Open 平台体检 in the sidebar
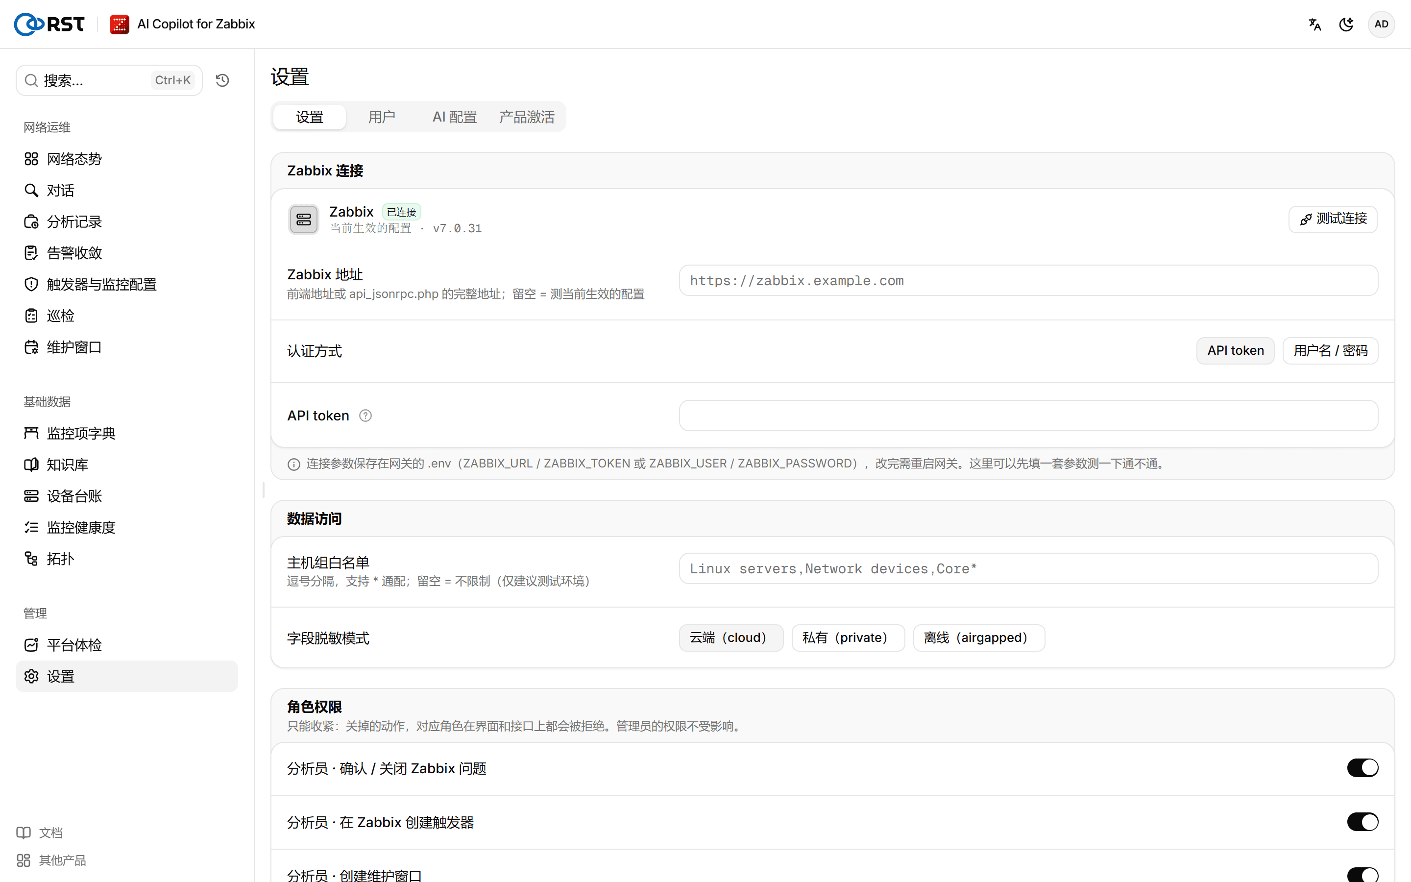This screenshot has width=1411, height=882. coord(126,644)
